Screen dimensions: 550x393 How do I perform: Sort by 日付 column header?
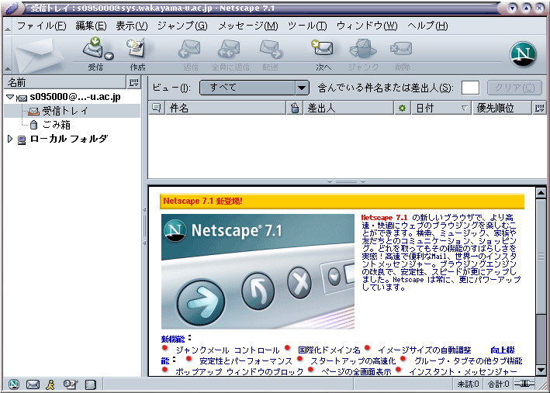coord(441,108)
